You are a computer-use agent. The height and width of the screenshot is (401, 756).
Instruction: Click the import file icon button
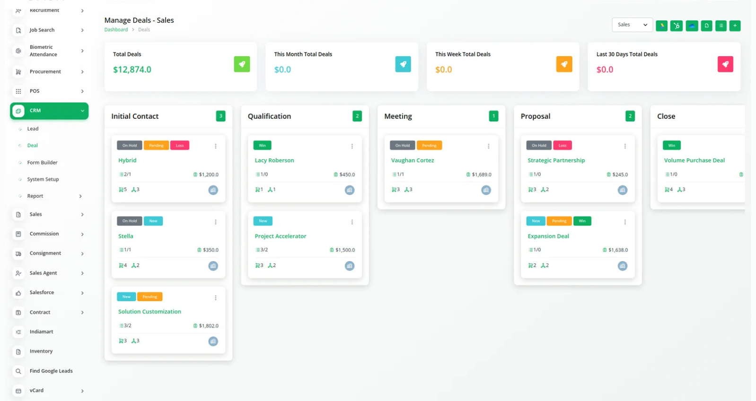706,26
